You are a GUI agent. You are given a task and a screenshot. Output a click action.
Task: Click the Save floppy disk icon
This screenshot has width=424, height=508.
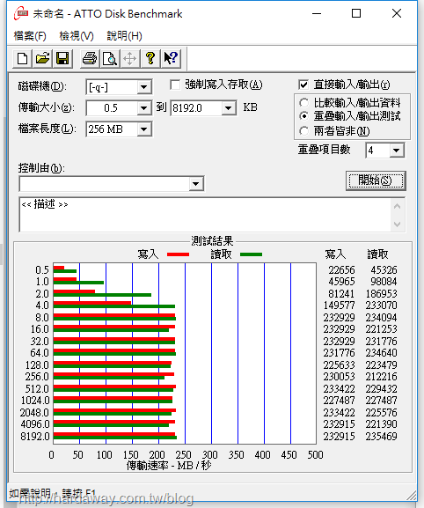tap(62, 59)
